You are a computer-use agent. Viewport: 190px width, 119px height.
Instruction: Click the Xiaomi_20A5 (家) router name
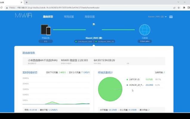point(94,38)
